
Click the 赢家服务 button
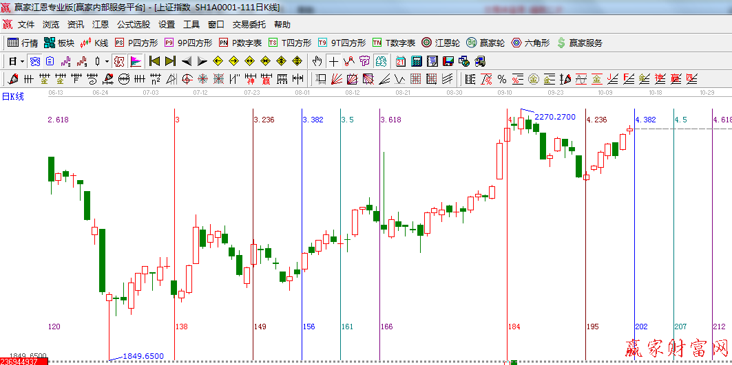click(x=579, y=43)
